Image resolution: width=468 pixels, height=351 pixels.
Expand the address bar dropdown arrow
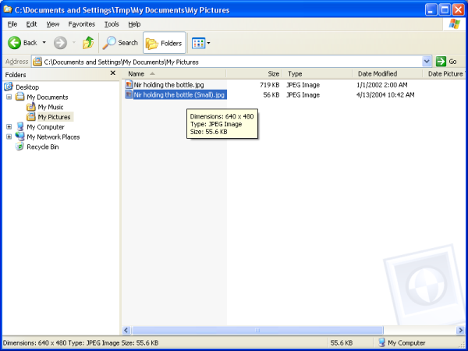coord(427,62)
